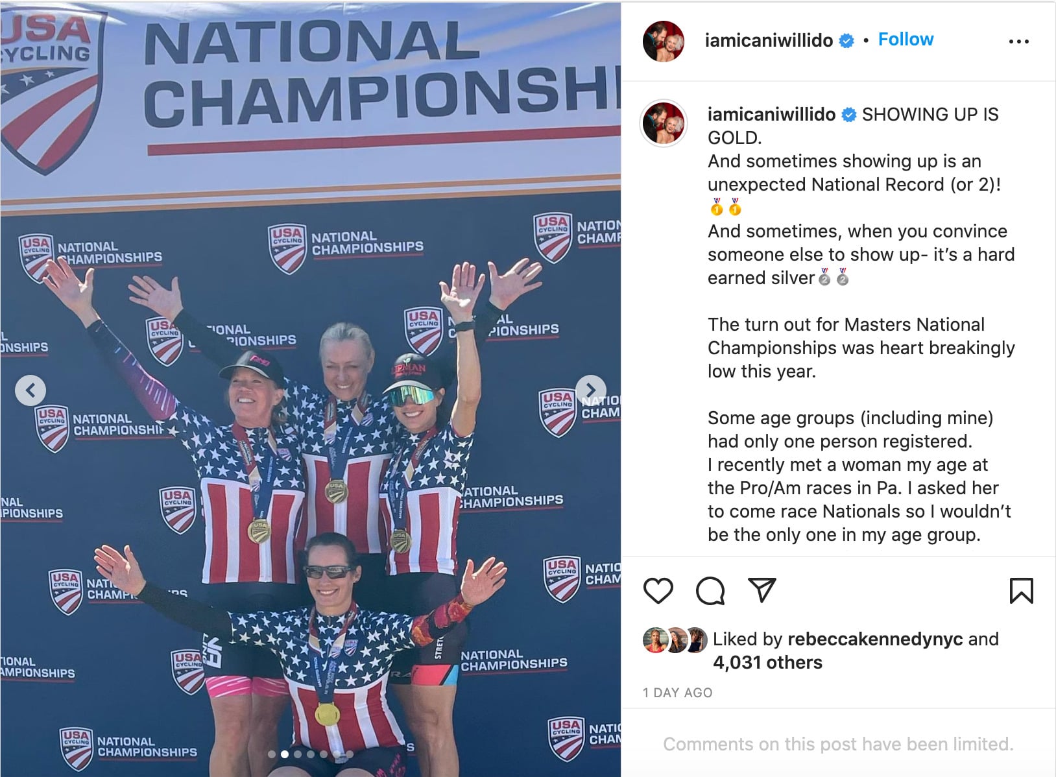This screenshot has height=777, width=1056.
Task: Open the three-dot more options menu
Action: click(x=1018, y=42)
